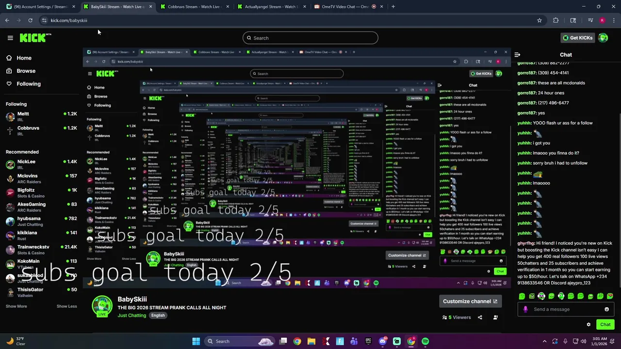Open Spotify from the taskbar
621x349 pixels.
425,341
